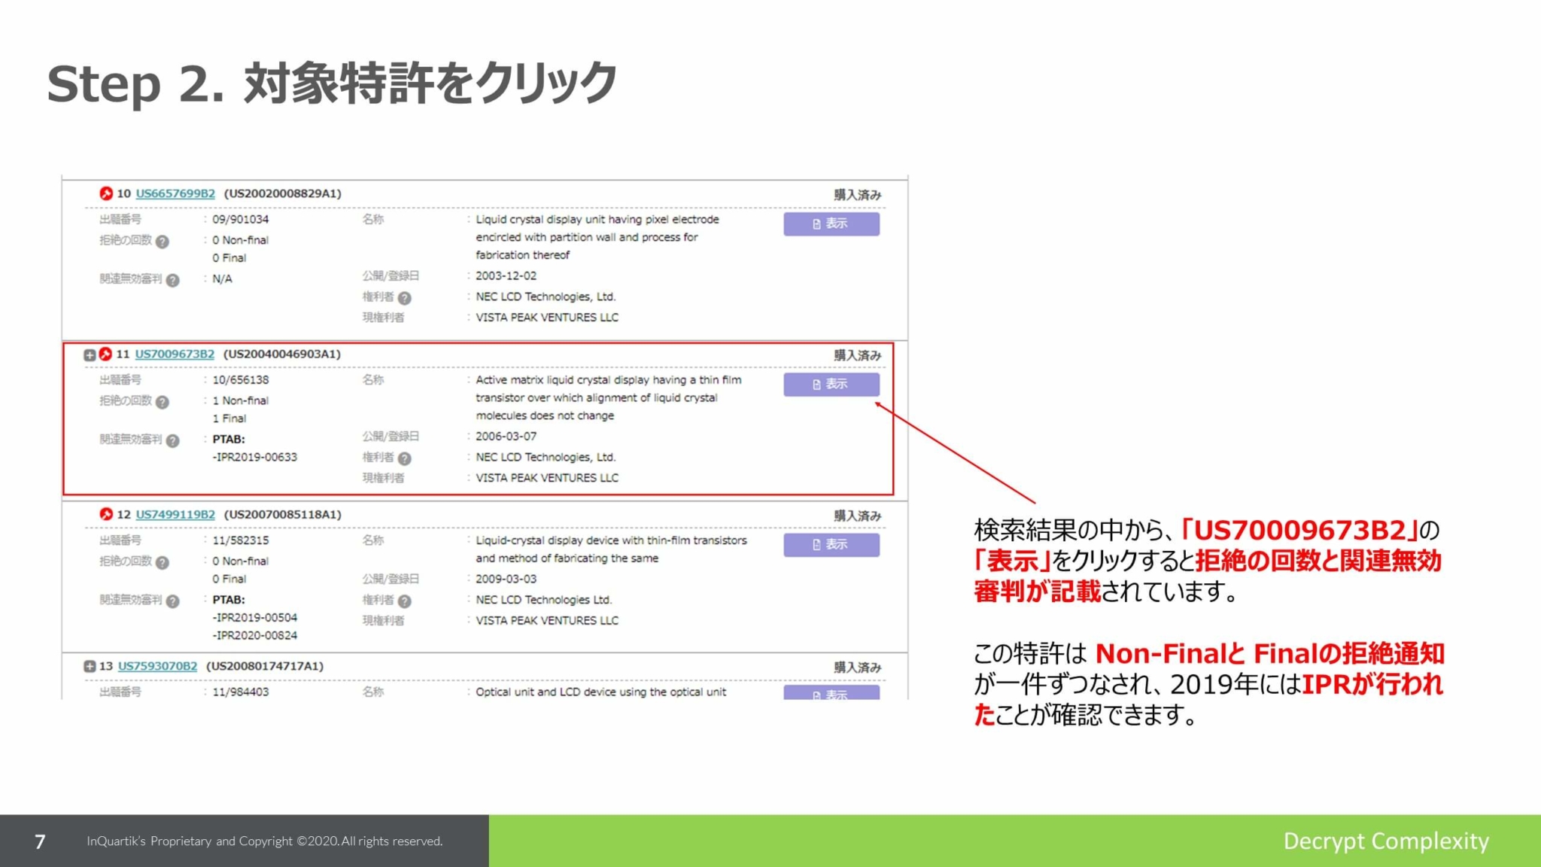Image resolution: width=1541 pixels, height=867 pixels.
Task: Click help icon beside 関連無効審判 in row 12
Action: (173, 601)
